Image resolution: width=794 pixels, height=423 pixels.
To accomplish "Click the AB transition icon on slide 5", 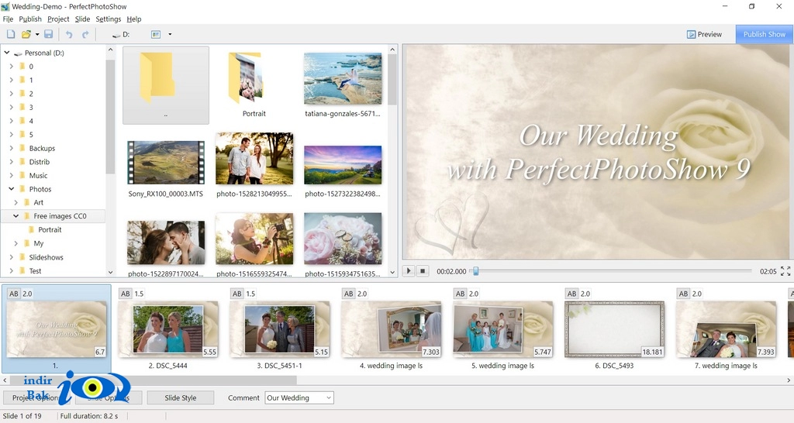I will (460, 294).
